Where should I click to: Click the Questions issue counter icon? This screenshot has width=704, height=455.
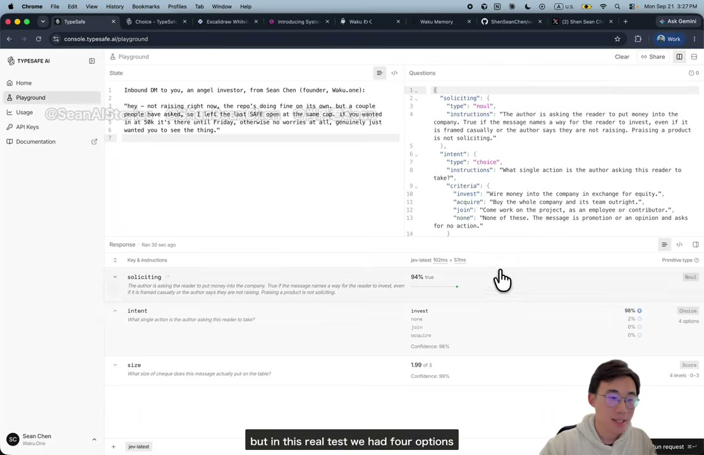coord(691,73)
